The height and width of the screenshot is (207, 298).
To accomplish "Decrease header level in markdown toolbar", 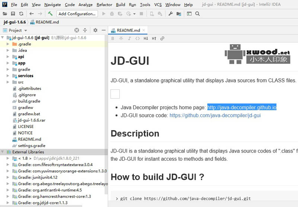I will tap(146, 38).
